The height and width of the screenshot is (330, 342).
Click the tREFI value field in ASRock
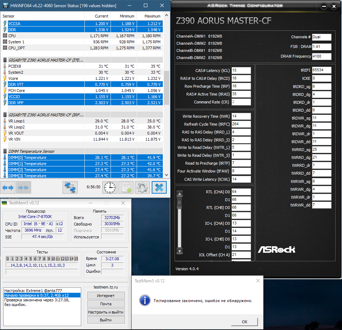pos(322,70)
